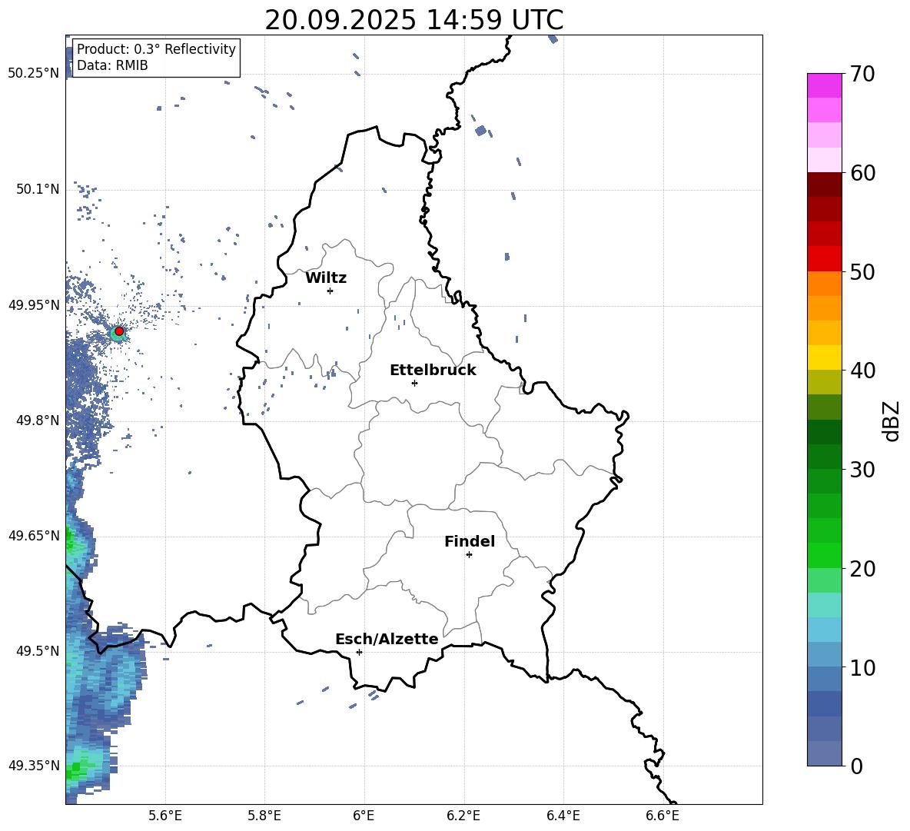
Task: Click the title timestamp 20.09.2025 14:59 UTC
Action: click(x=413, y=20)
